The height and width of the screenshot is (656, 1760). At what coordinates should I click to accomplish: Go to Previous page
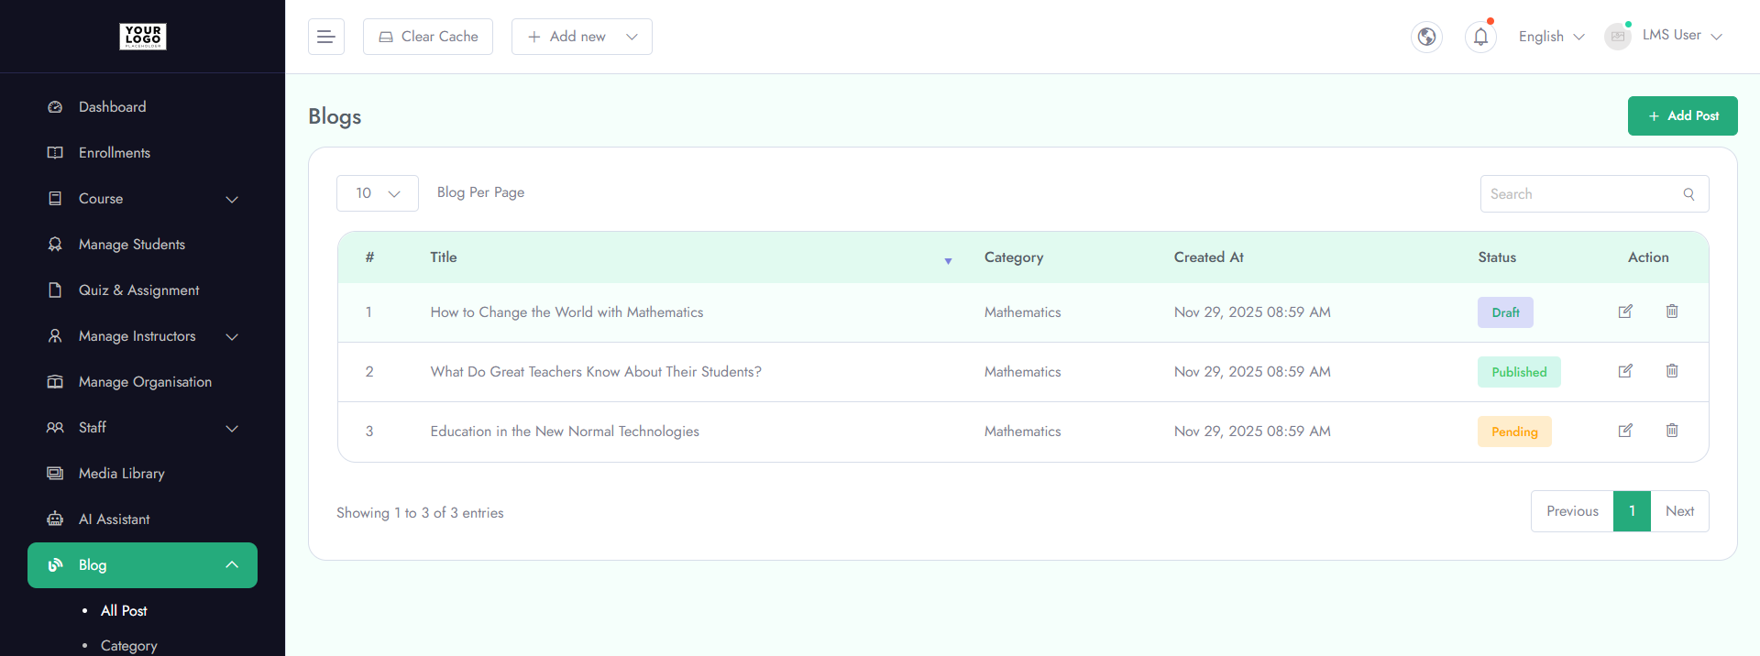(1572, 511)
